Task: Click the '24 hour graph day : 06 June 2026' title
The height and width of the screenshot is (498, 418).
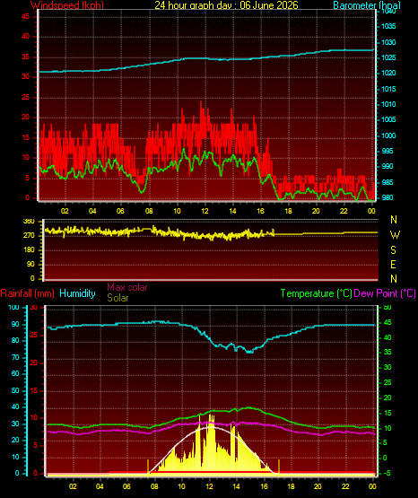Action: click(x=226, y=5)
